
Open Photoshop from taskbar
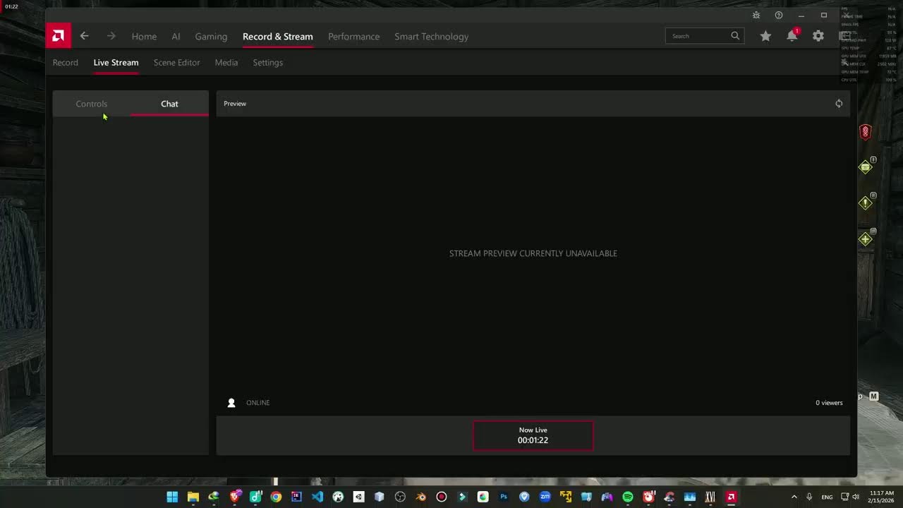coord(504,497)
